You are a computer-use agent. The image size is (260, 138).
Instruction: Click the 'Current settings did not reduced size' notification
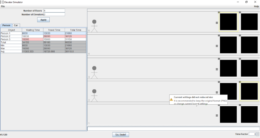click(x=198, y=99)
